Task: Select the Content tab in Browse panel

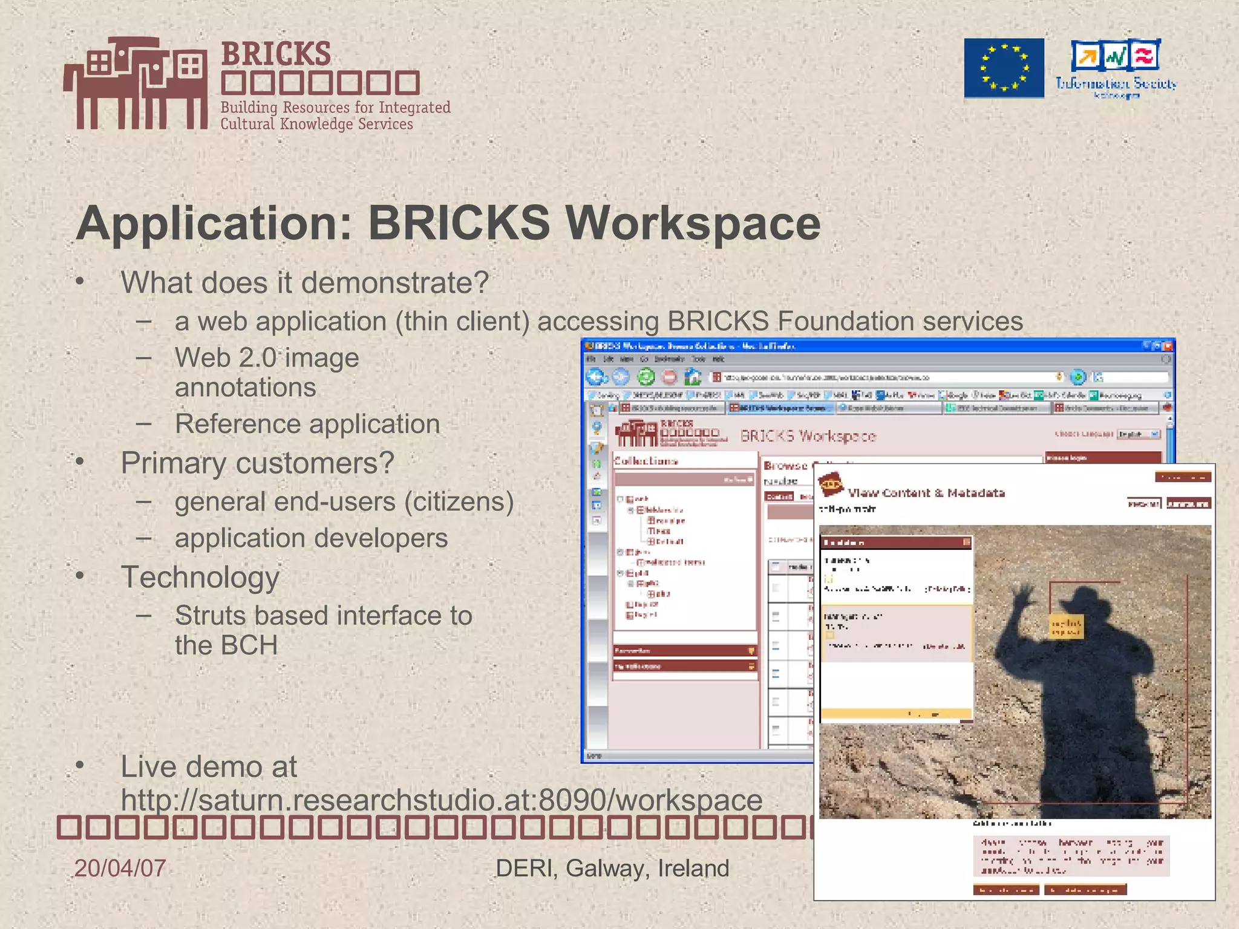Action: tap(779, 497)
